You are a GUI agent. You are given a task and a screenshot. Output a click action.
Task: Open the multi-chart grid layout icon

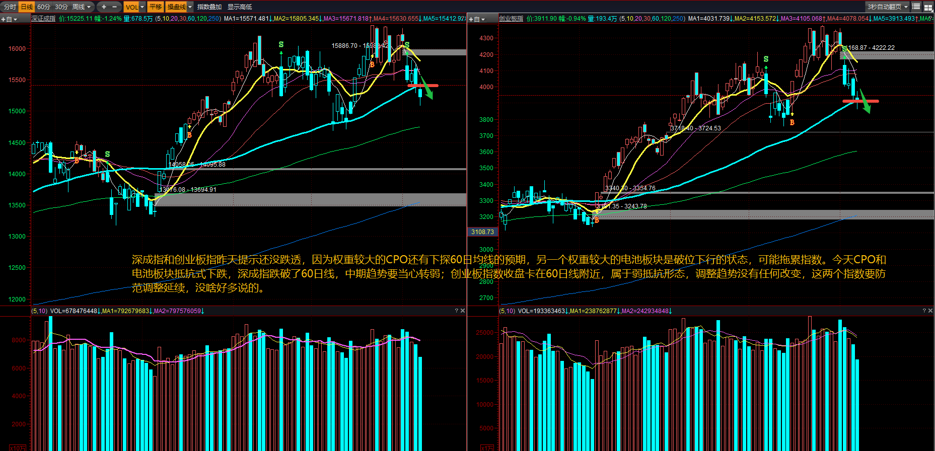tap(928, 7)
